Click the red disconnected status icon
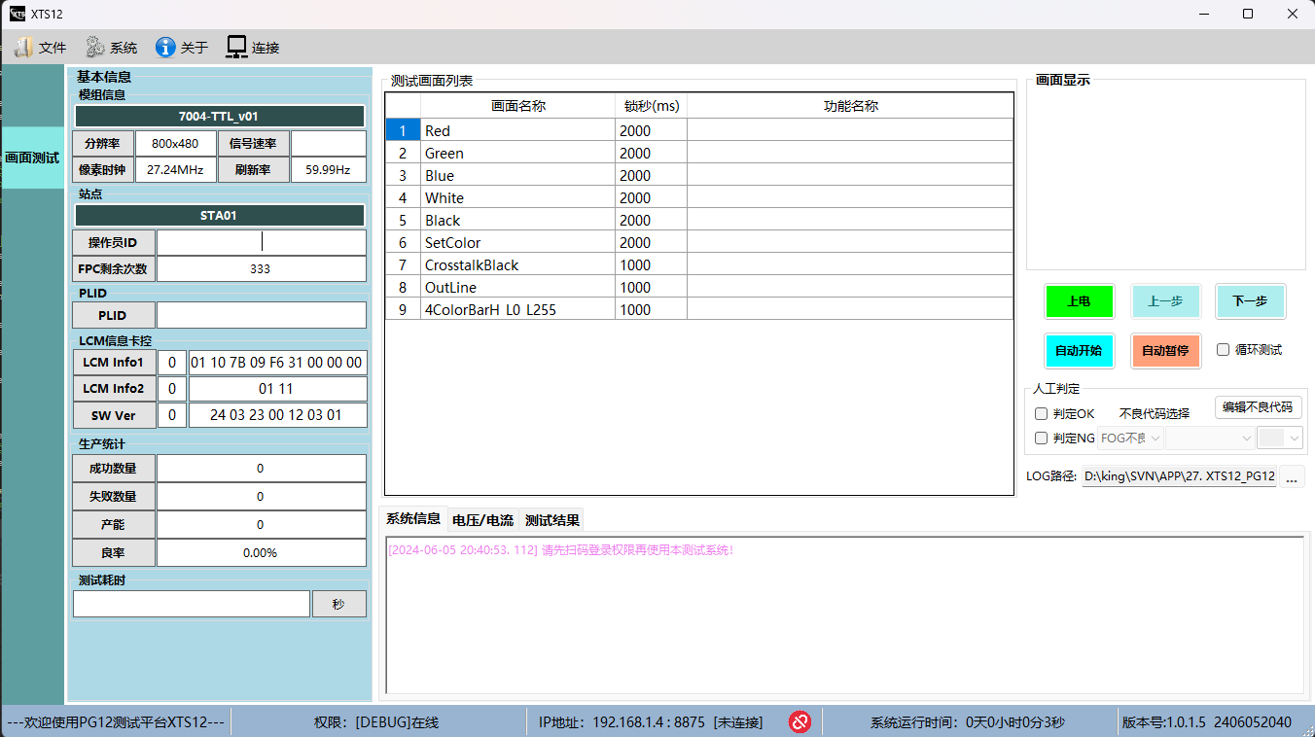The width and height of the screenshot is (1315, 737). [800, 721]
